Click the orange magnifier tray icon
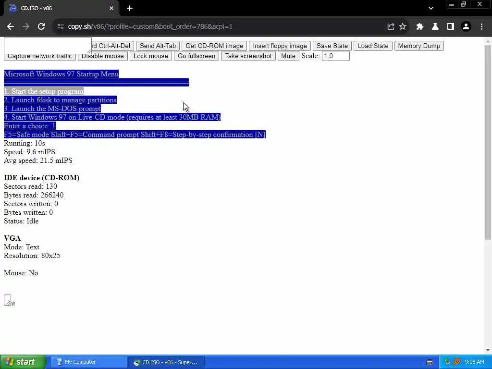This screenshot has width=492, height=369. [457, 362]
